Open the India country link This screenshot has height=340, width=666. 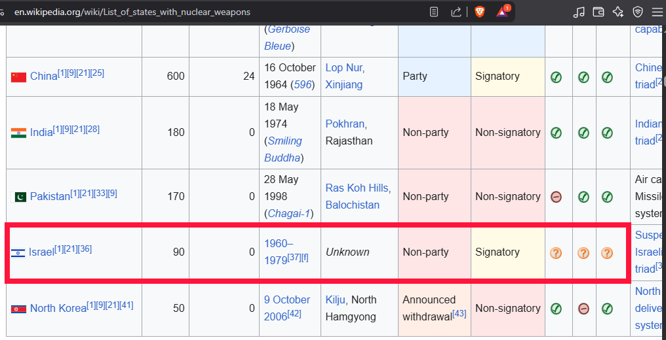click(41, 133)
